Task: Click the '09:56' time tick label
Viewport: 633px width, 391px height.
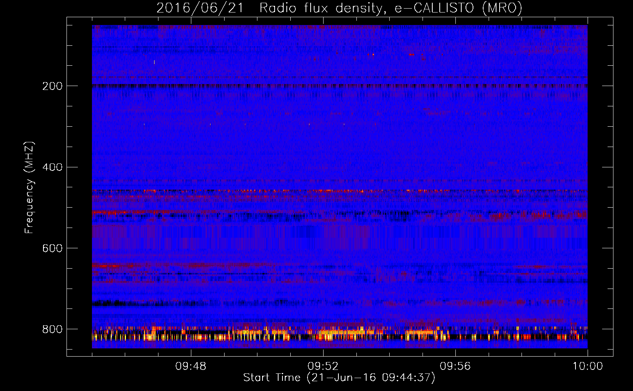Action: pos(455,366)
